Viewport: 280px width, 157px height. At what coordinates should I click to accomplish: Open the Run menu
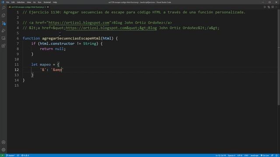(x=39, y=2)
